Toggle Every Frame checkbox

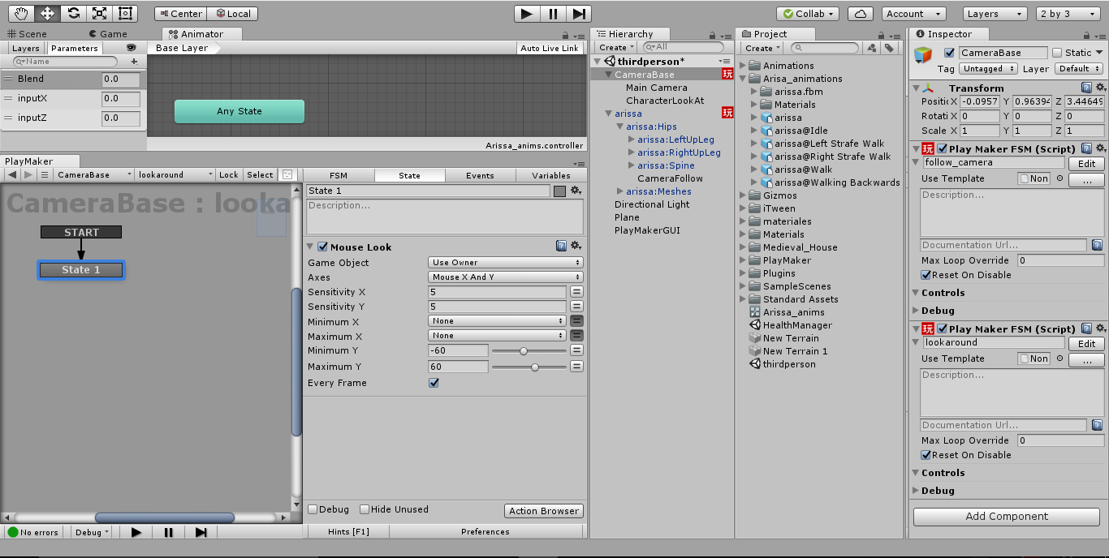(434, 383)
